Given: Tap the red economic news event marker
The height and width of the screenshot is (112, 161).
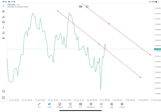Looking at the screenshot, I should [80, 6].
